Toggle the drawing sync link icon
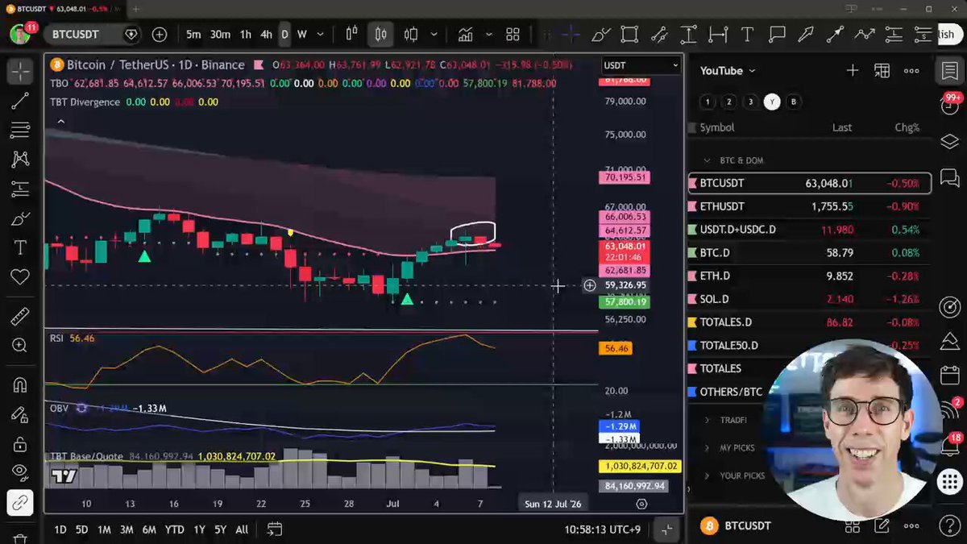This screenshot has height=544, width=967. point(20,502)
